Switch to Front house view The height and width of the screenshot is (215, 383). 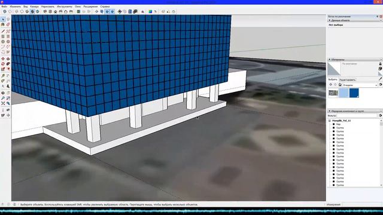(56, 11)
